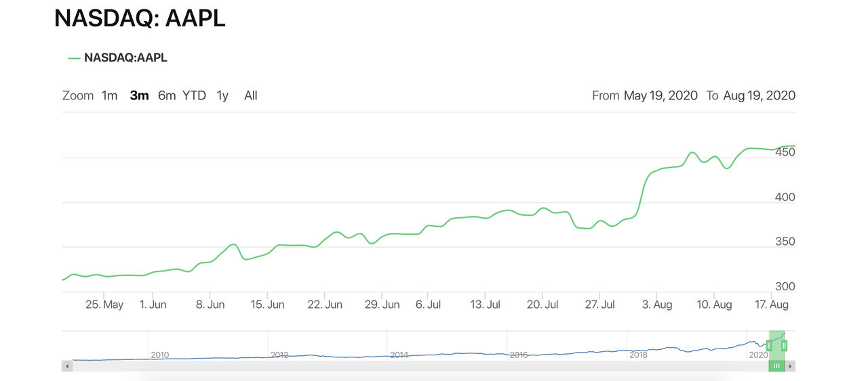Screen dimensions: 868x381
Task: Click the 6. Jul axis label
Action: (429, 305)
